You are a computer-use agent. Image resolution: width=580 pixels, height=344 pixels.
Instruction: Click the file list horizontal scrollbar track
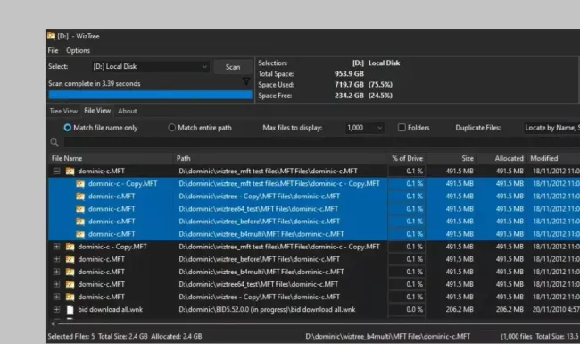point(319,324)
